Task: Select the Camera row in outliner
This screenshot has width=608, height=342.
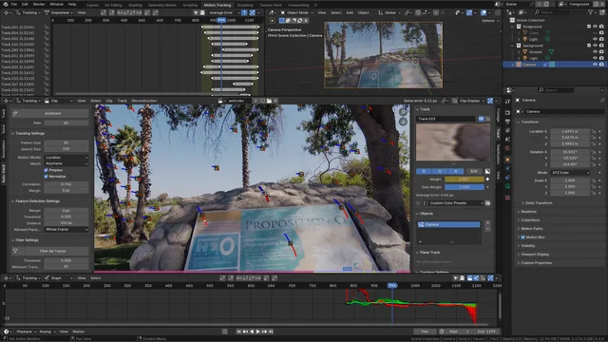Action: point(555,65)
